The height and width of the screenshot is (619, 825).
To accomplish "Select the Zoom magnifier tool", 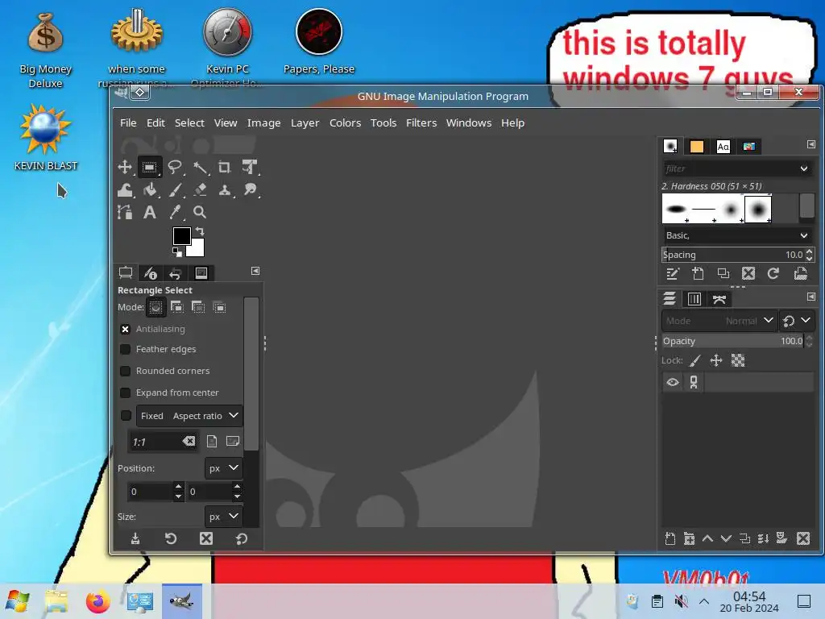I will (x=200, y=212).
